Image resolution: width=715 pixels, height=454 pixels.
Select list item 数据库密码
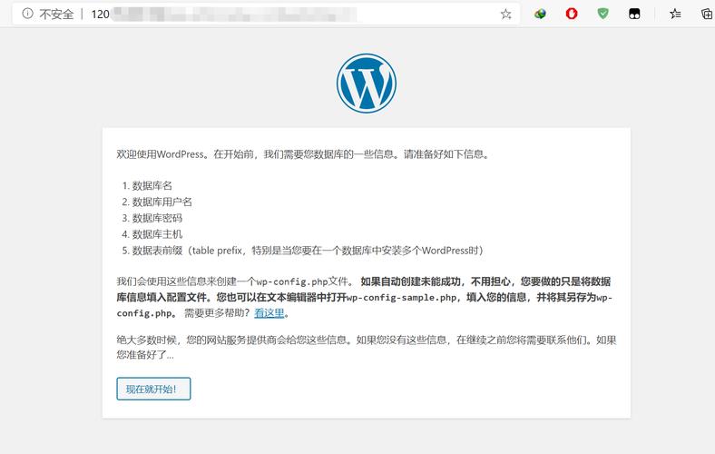tap(157, 218)
